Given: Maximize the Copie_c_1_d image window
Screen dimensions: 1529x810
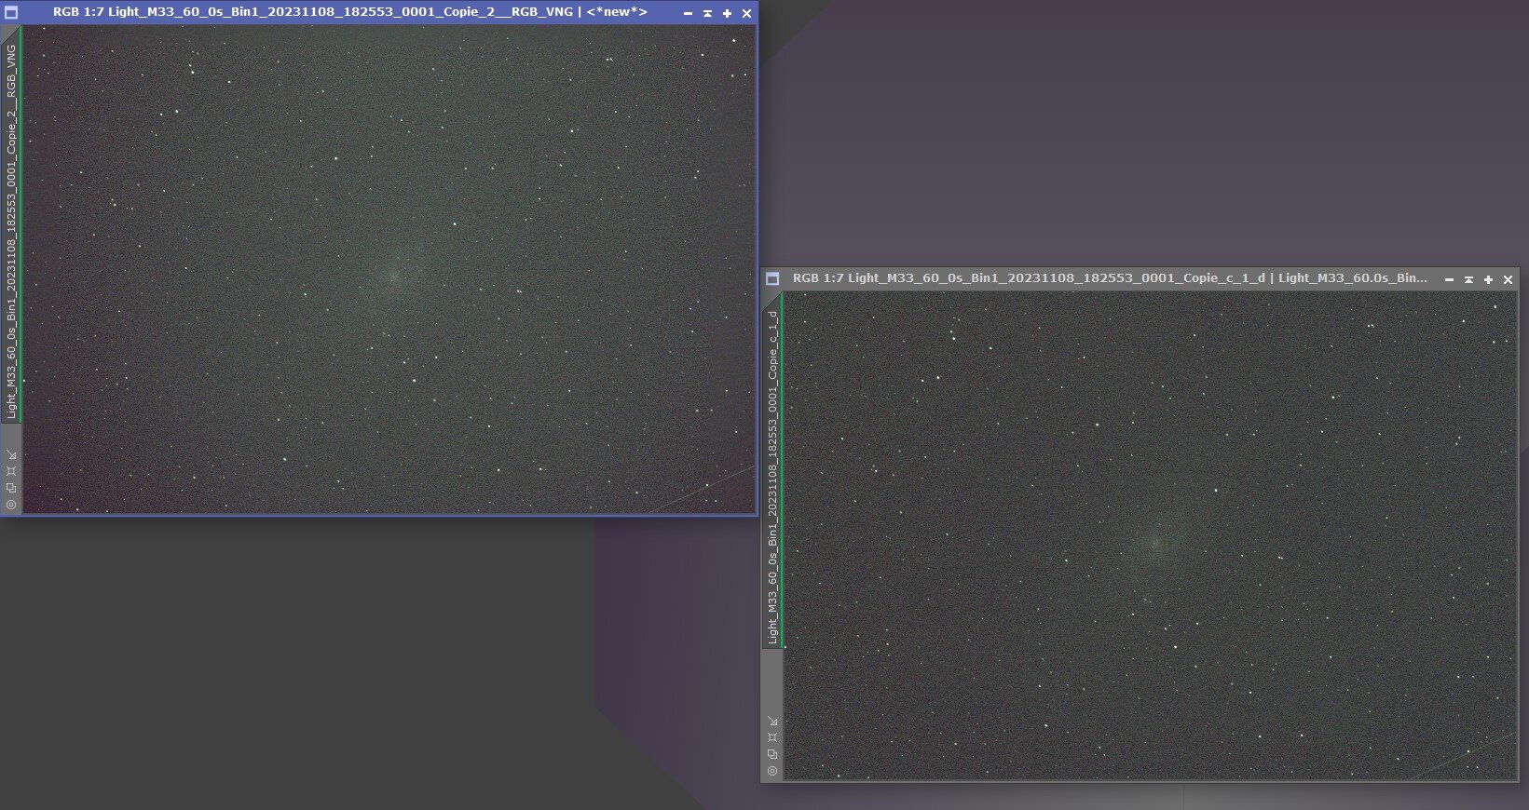Looking at the screenshot, I should (1488, 279).
